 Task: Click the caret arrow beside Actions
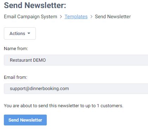click(x=29, y=33)
